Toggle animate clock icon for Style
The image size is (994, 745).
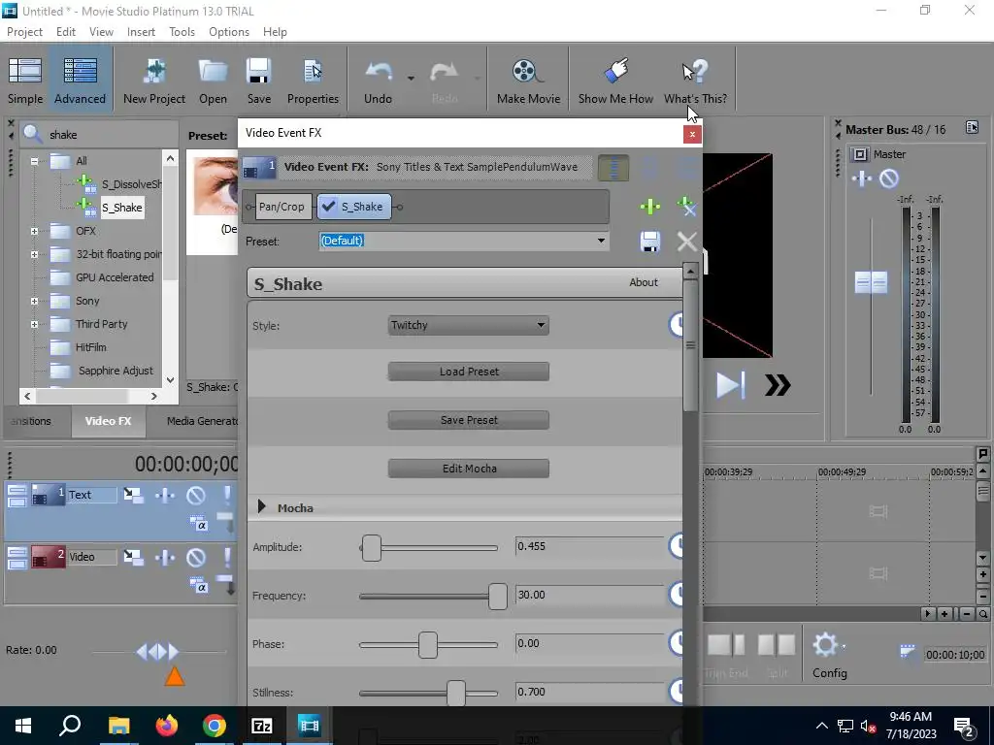coord(676,324)
